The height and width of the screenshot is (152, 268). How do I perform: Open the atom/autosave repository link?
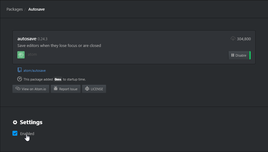35,71
